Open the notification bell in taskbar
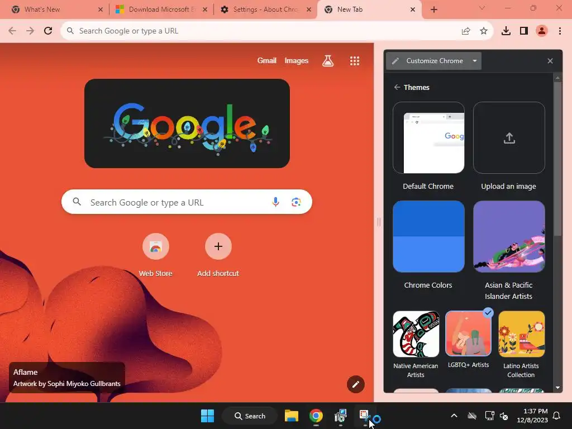The image size is (572, 429). click(x=557, y=416)
